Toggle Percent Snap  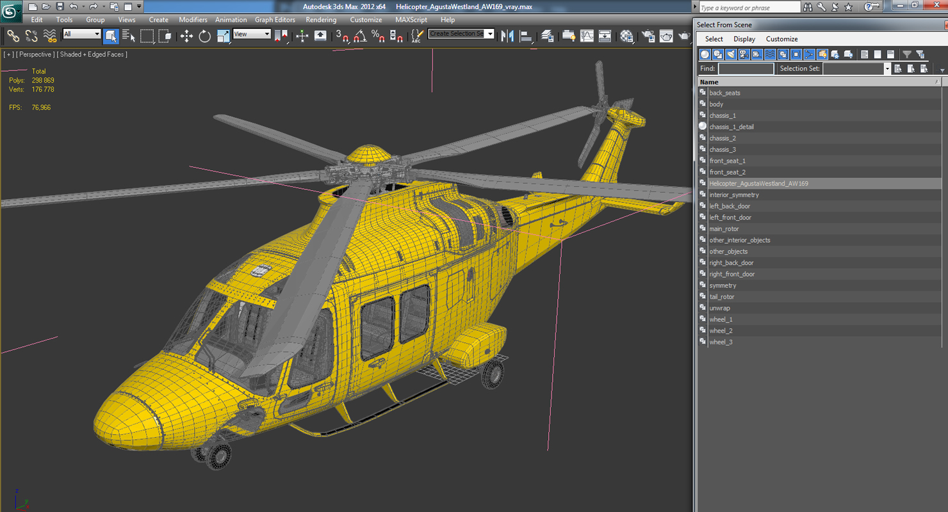(378, 36)
